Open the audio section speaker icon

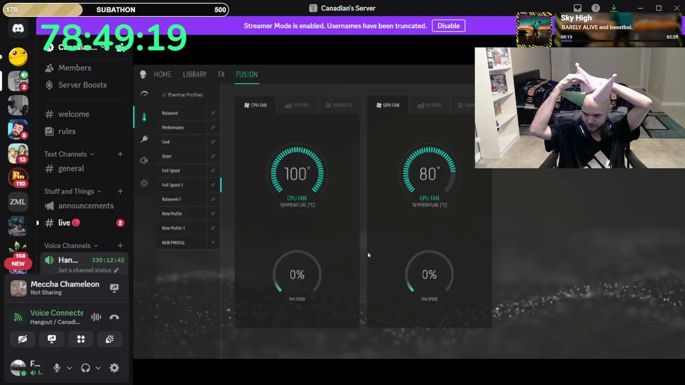144,160
